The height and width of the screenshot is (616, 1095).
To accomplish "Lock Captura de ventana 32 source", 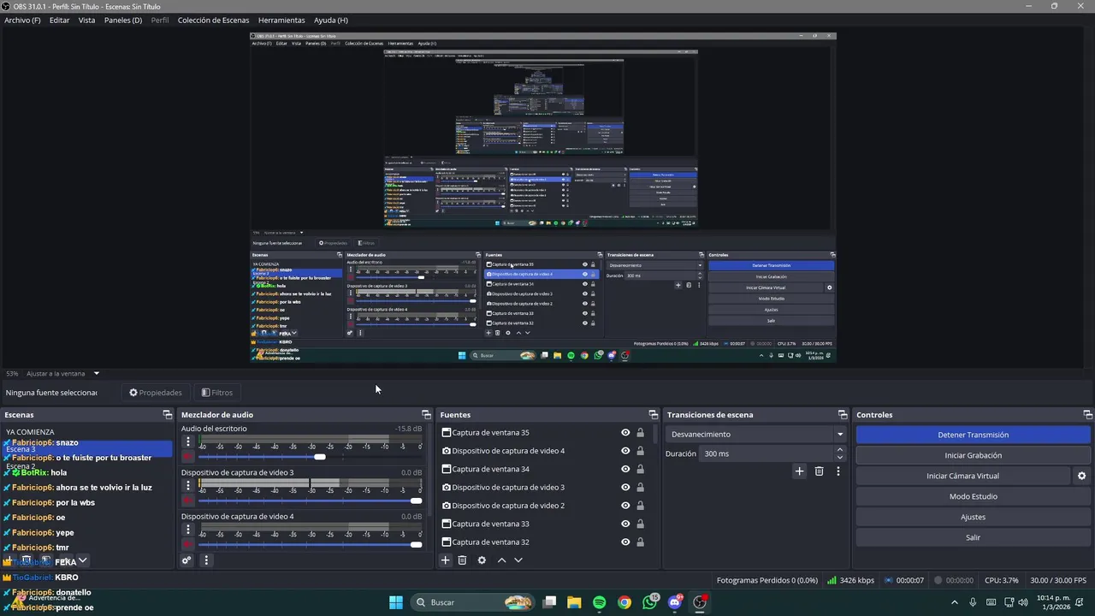I will tap(640, 542).
